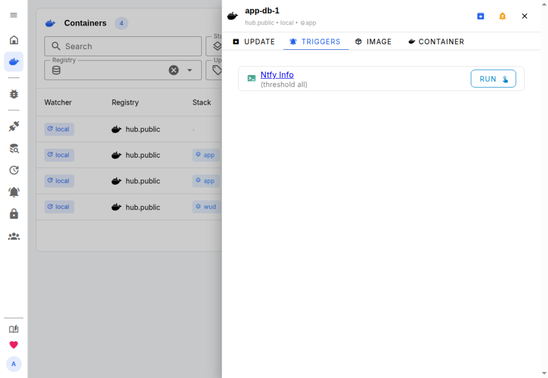The width and height of the screenshot is (548, 378).
Task: Open authentication lock icon in sidebar
Action: 13,214
